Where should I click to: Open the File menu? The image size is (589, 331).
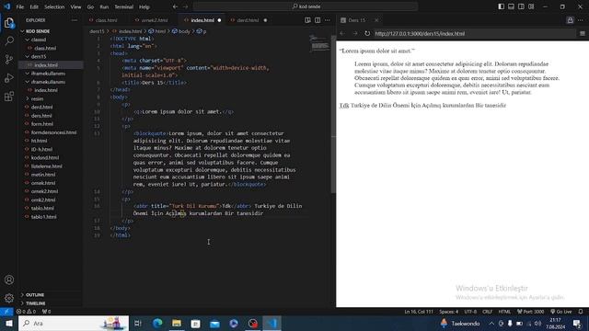pyautogui.click(x=20, y=6)
